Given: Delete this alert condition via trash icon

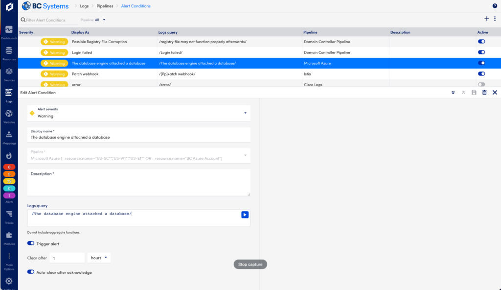Looking at the screenshot, I should coord(484,92).
